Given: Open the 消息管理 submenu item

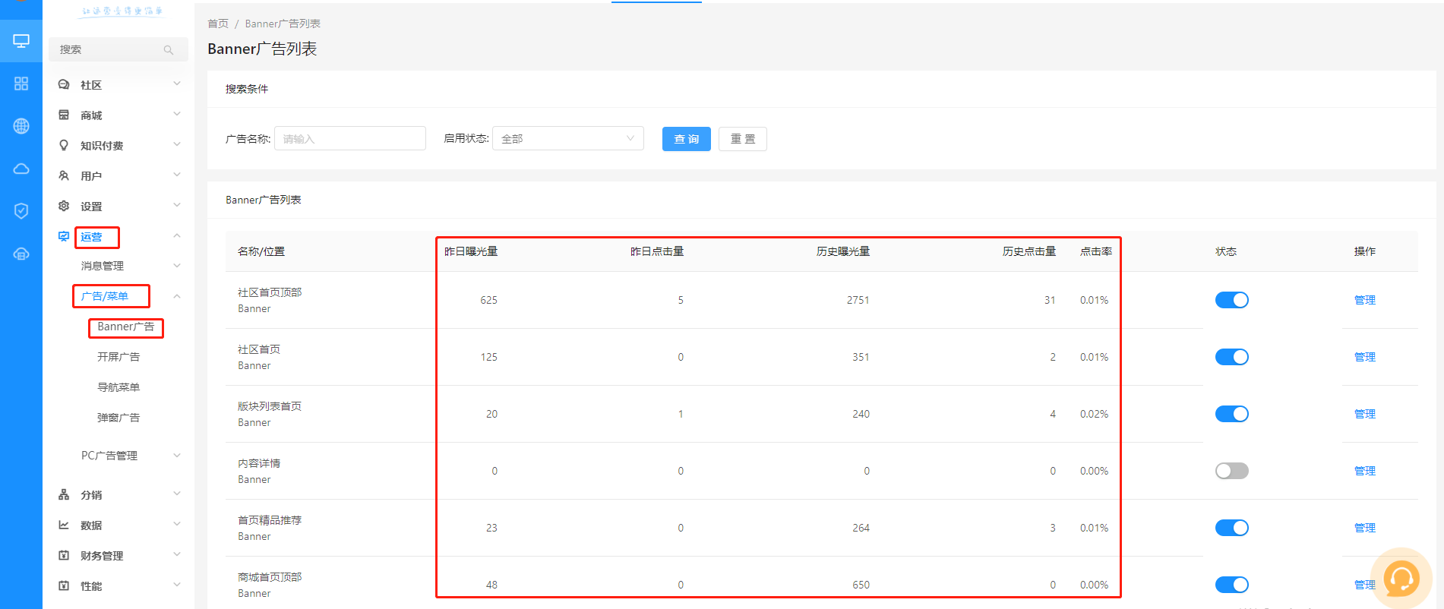Looking at the screenshot, I should pos(103,266).
